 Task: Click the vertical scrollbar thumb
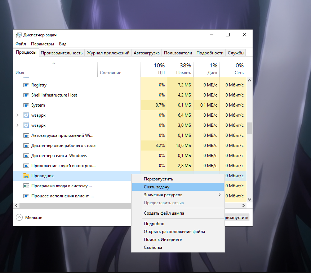249,129
